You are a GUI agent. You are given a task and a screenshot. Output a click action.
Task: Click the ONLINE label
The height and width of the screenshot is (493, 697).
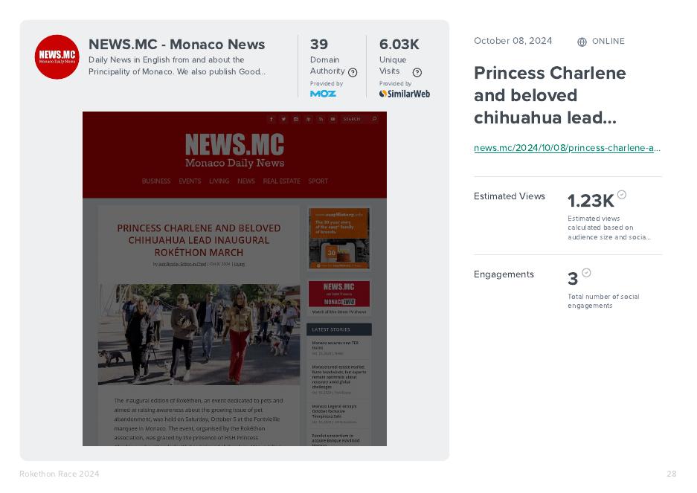608,42
